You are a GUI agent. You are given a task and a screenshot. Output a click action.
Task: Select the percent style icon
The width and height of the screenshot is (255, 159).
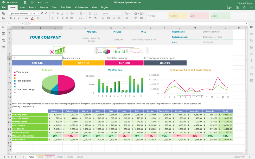103,18
